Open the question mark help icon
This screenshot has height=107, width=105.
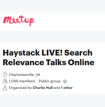tap(65, 81)
